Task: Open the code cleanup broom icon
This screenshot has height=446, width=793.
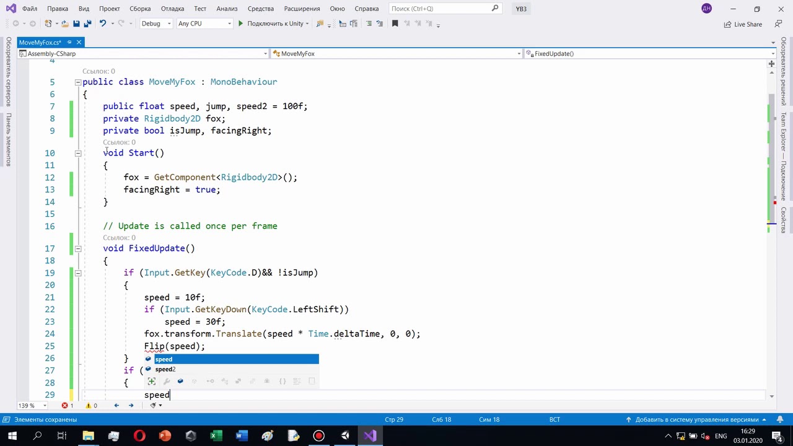Action: point(153,405)
